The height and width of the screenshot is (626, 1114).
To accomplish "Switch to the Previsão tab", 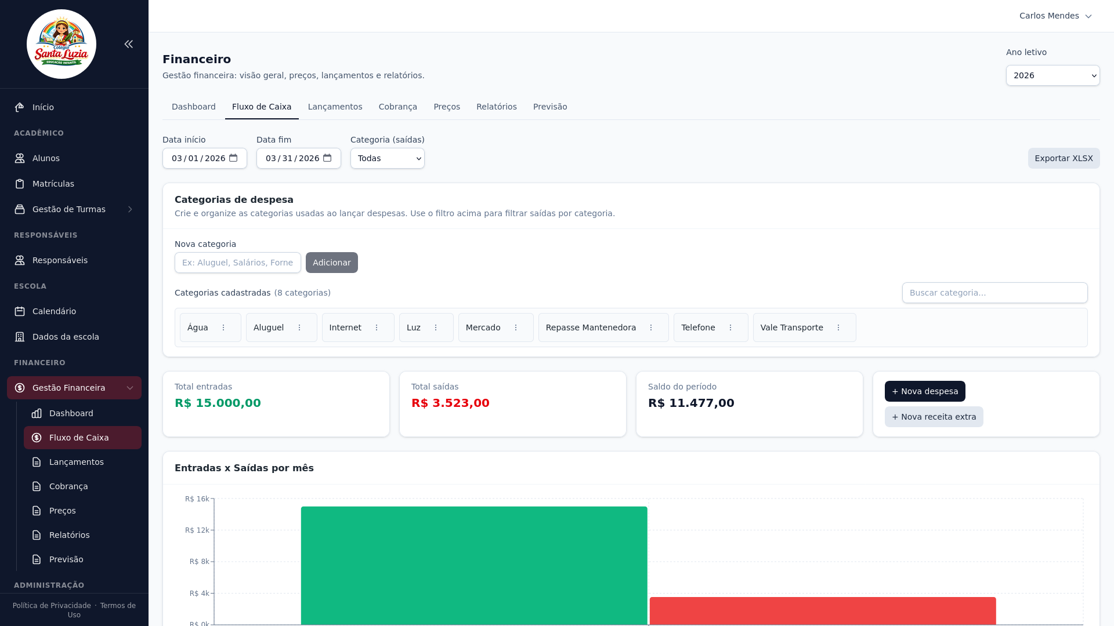I will tap(549, 107).
